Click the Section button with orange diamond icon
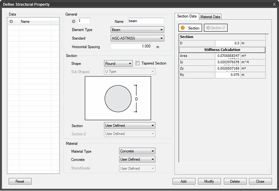The height and width of the screenshot is (191, 279). pyautogui.click(x=190, y=28)
